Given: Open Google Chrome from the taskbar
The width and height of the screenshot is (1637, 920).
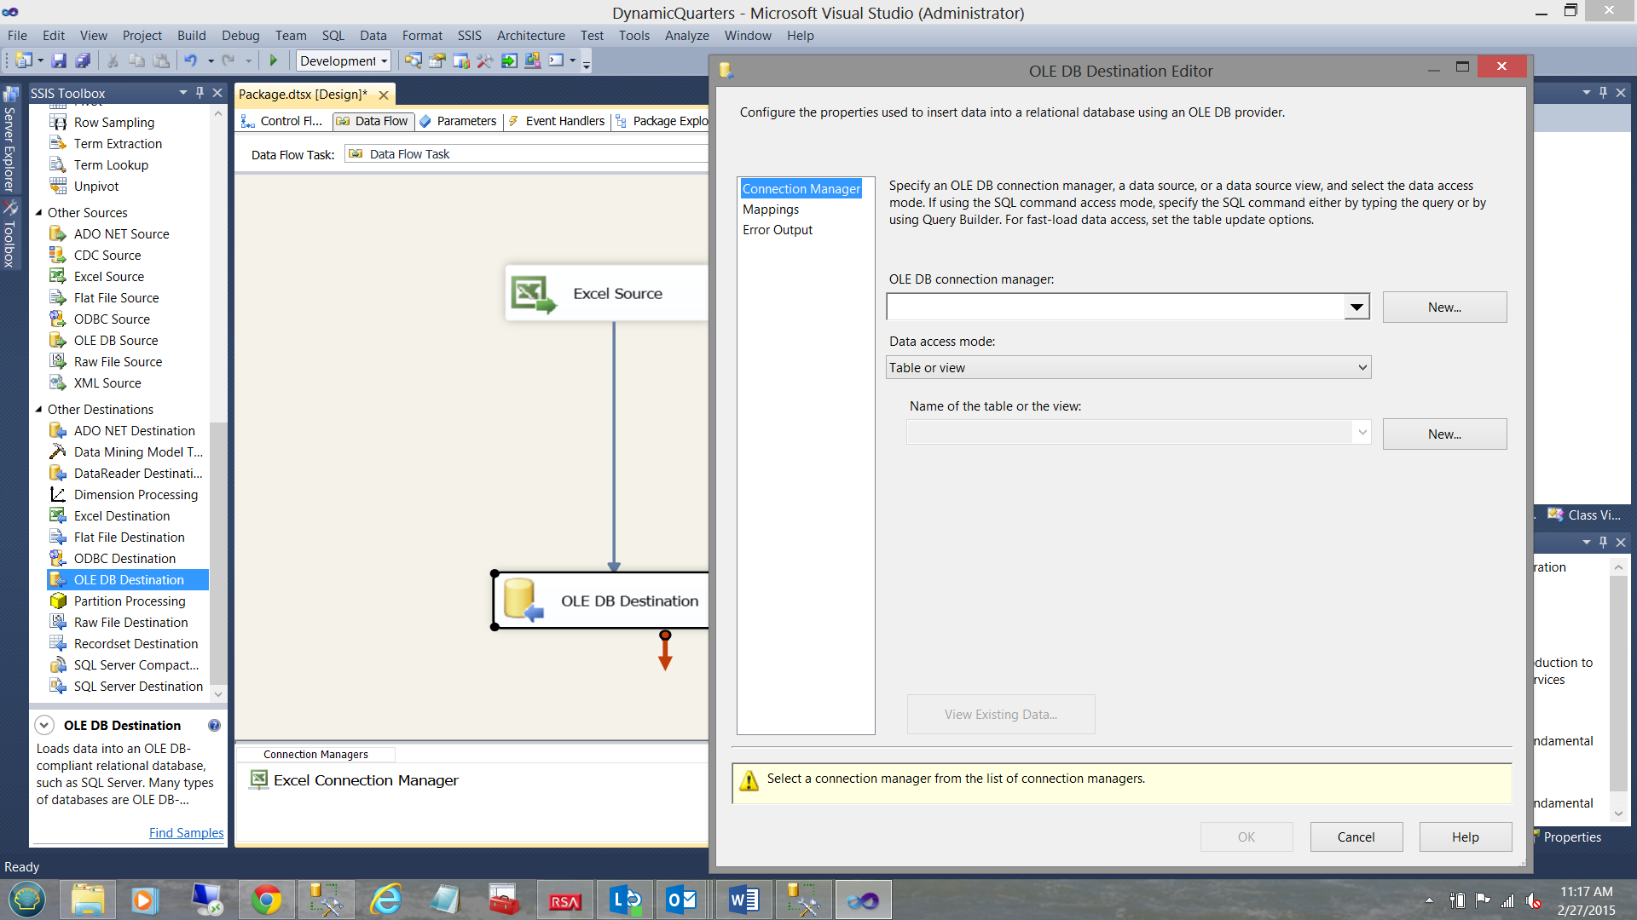Looking at the screenshot, I should (x=266, y=900).
